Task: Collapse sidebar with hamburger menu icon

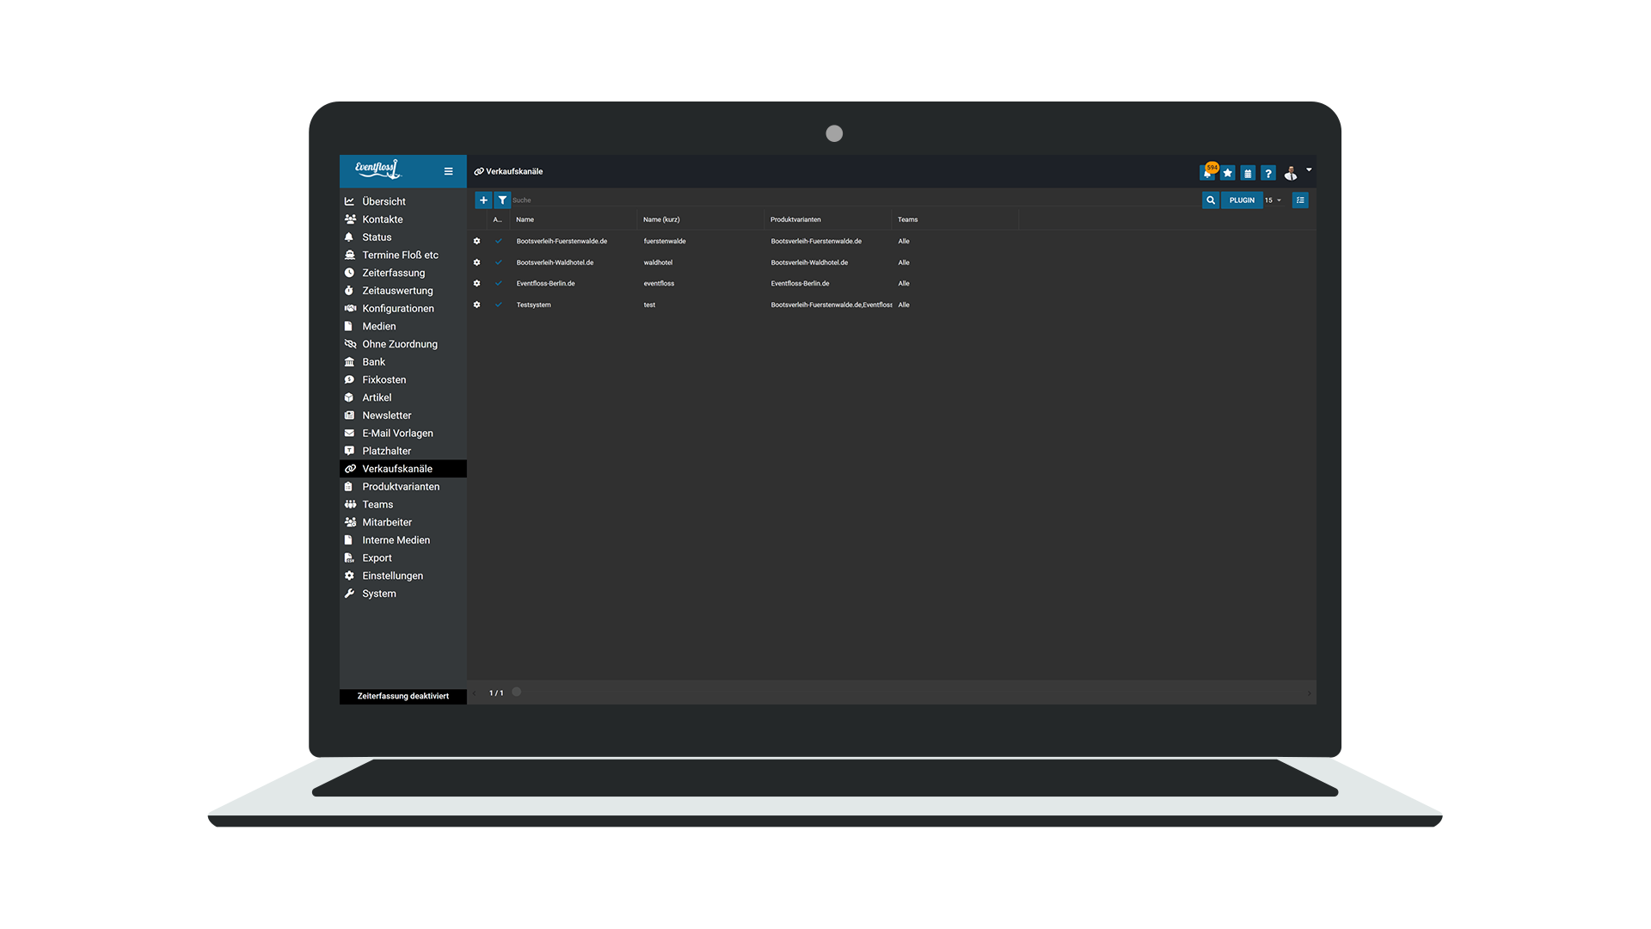Action: coord(448,171)
